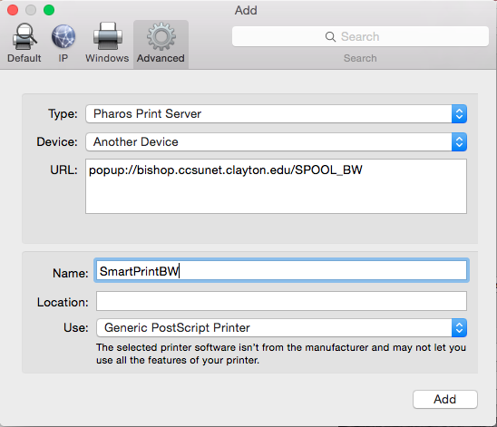Click the Windows toolbar label
The image size is (497, 427).
pos(107,58)
